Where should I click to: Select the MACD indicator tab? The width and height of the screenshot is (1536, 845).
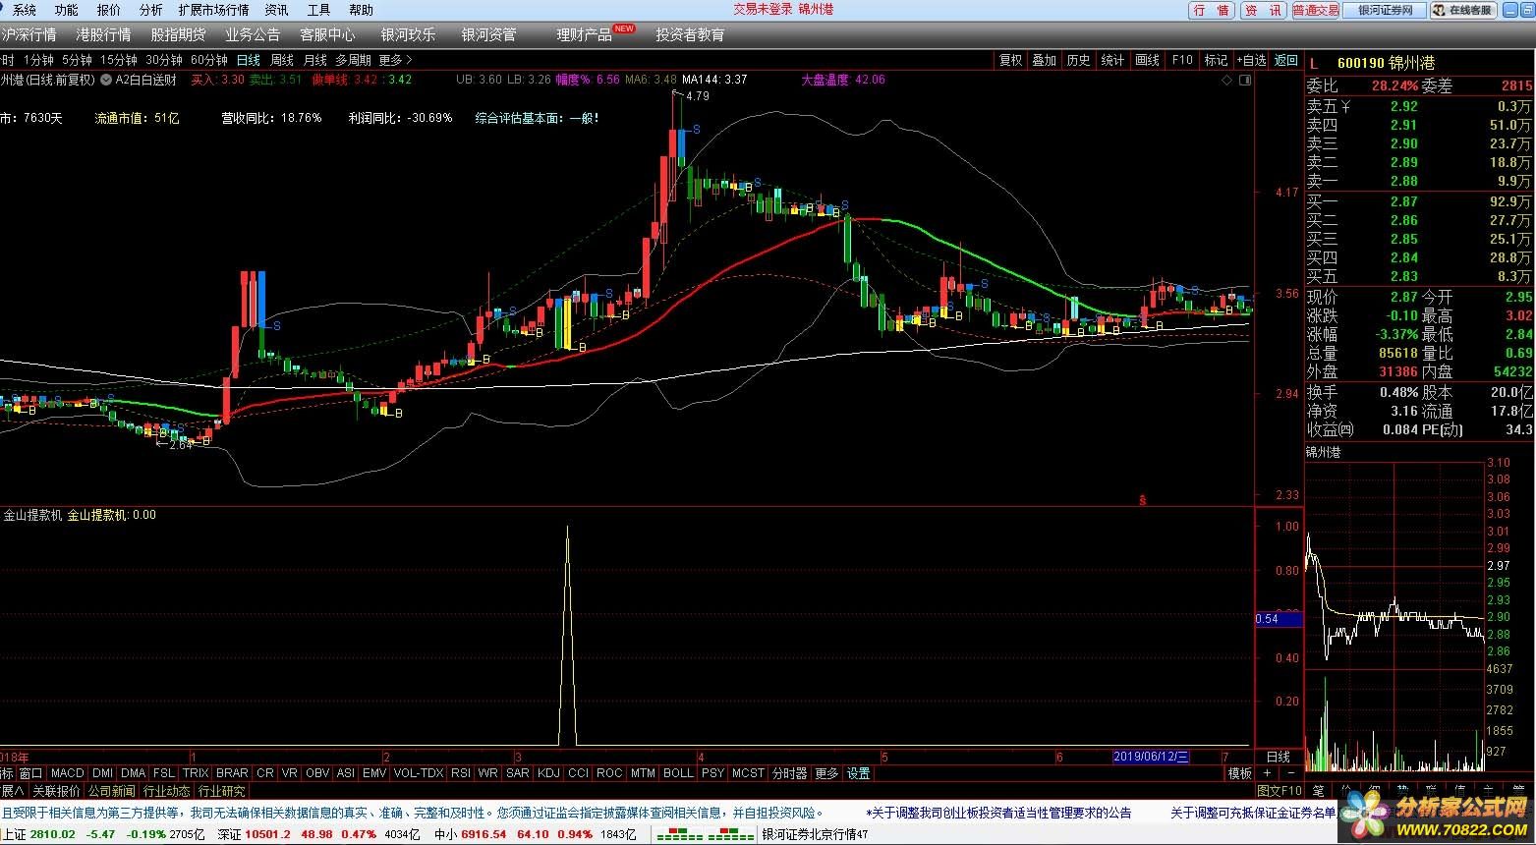tap(68, 773)
